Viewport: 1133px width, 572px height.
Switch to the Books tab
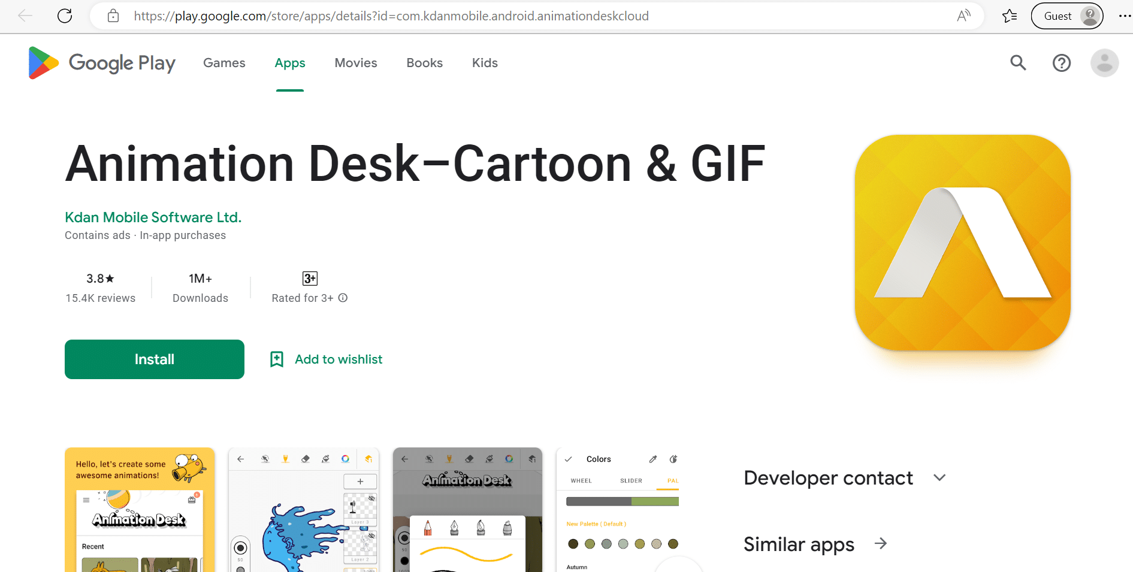pos(425,63)
